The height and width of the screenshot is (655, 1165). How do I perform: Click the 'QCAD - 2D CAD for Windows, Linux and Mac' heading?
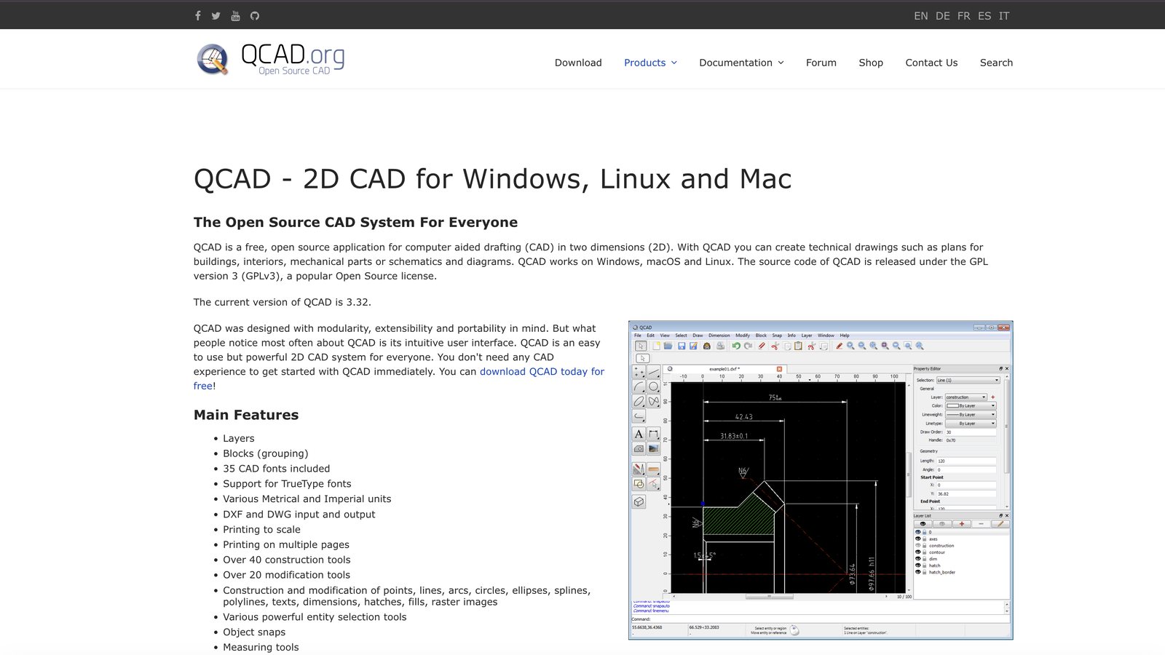pyautogui.click(x=492, y=179)
